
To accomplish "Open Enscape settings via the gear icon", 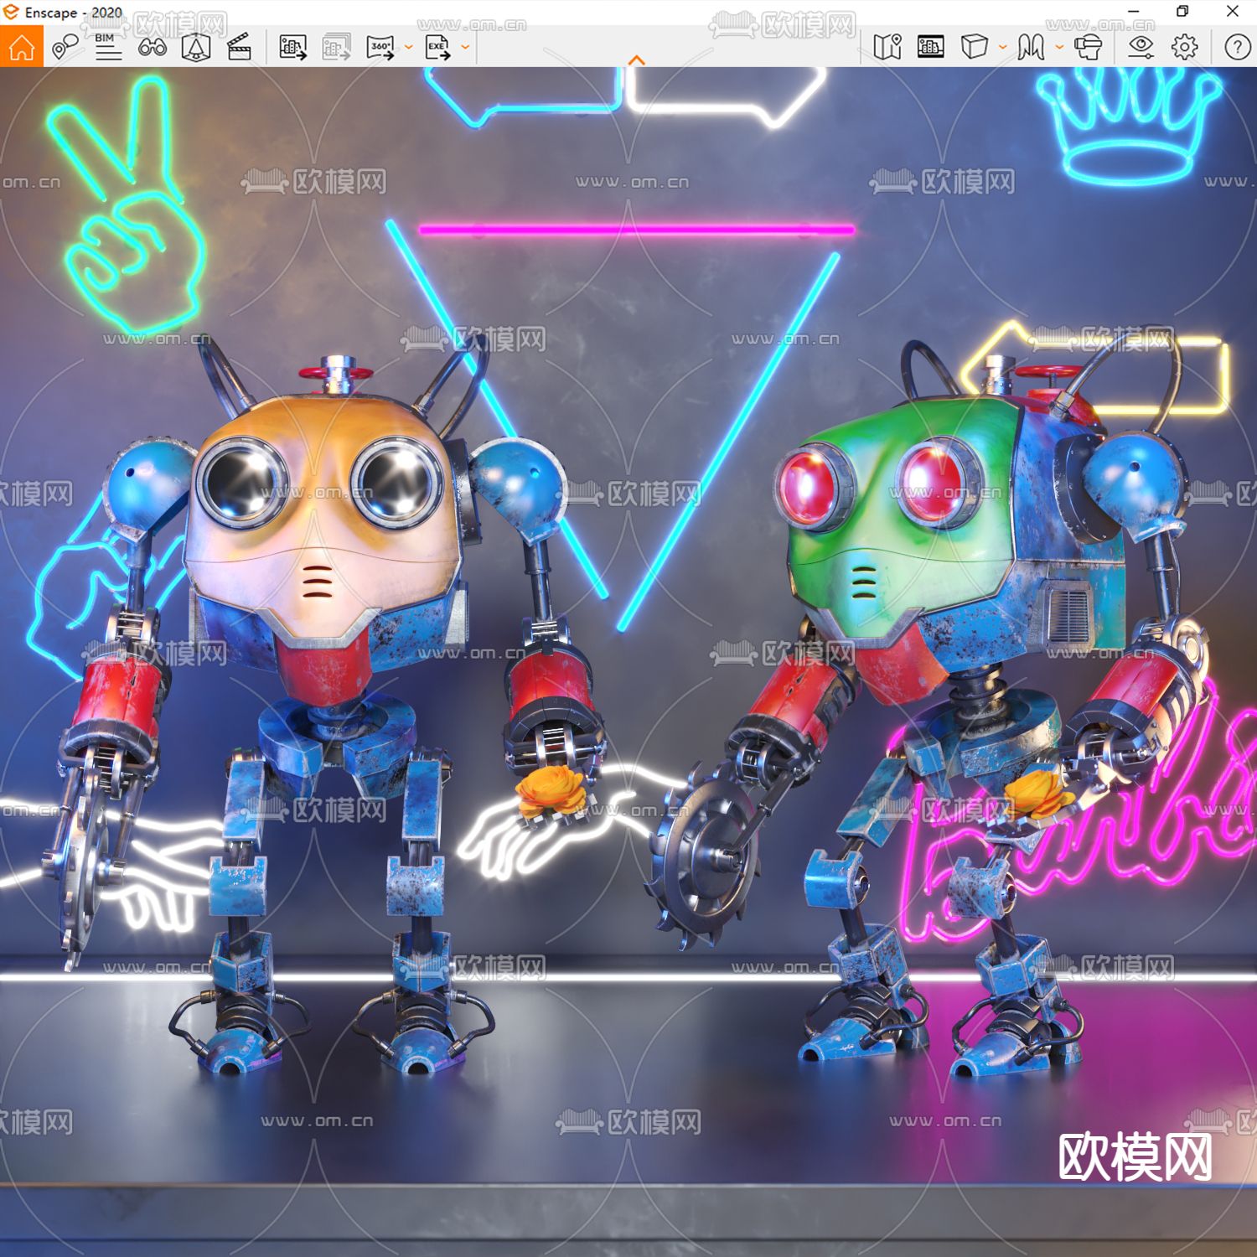I will tap(1183, 49).
